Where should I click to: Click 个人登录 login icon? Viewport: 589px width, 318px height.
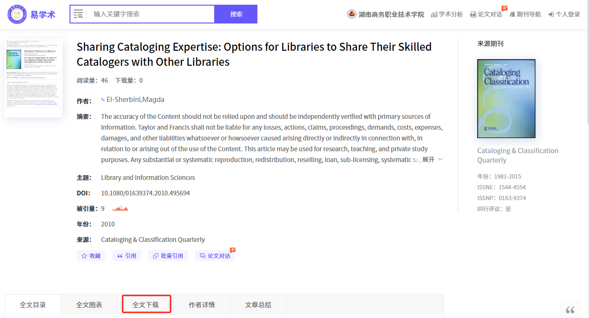click(x=551, y=15)
